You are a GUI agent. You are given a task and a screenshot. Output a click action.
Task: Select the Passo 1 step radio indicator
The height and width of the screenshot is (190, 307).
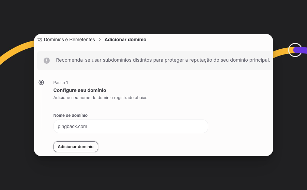pyautogui.click(x=41, y=82)
